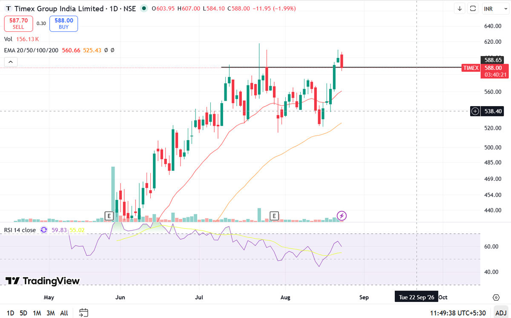This screenshot has height=318, width=511.
Task: Click the green market status dot
Action: pyautogui.click(x=145, y=8)
